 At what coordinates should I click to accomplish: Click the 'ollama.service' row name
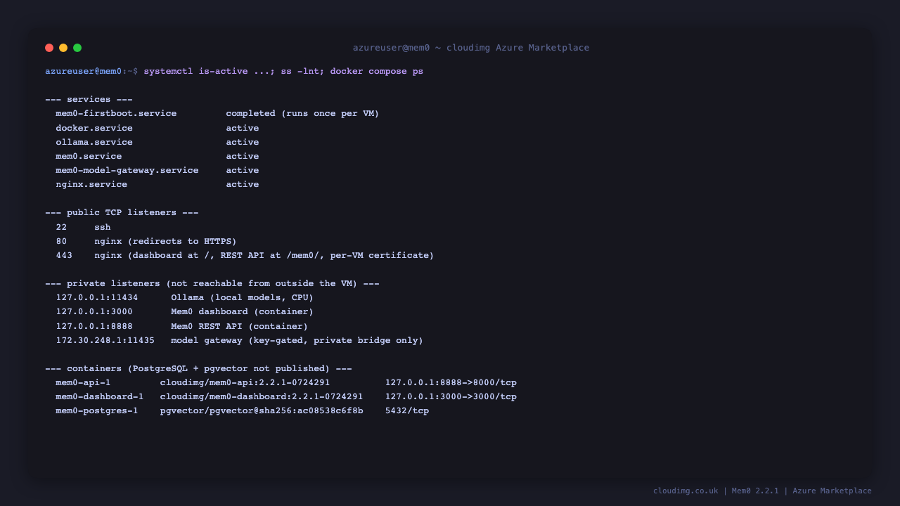(x=94, y=142)
